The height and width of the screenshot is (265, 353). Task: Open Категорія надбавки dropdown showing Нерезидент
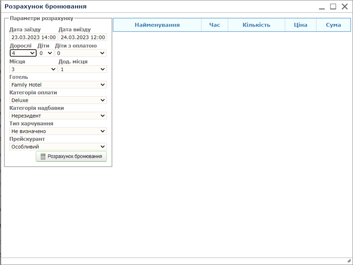(58, 116)
